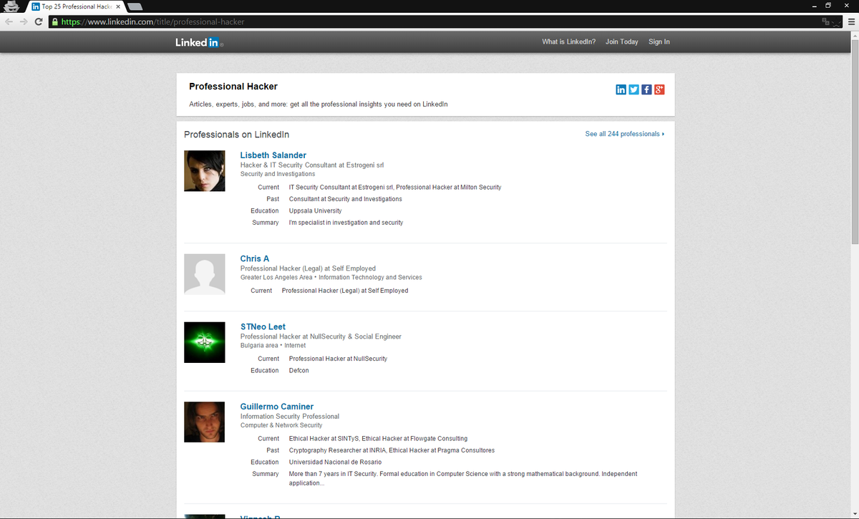Screen dimensions: 859x519
Task: Click the incognito spy icon
Action: [x=11, y=6]
